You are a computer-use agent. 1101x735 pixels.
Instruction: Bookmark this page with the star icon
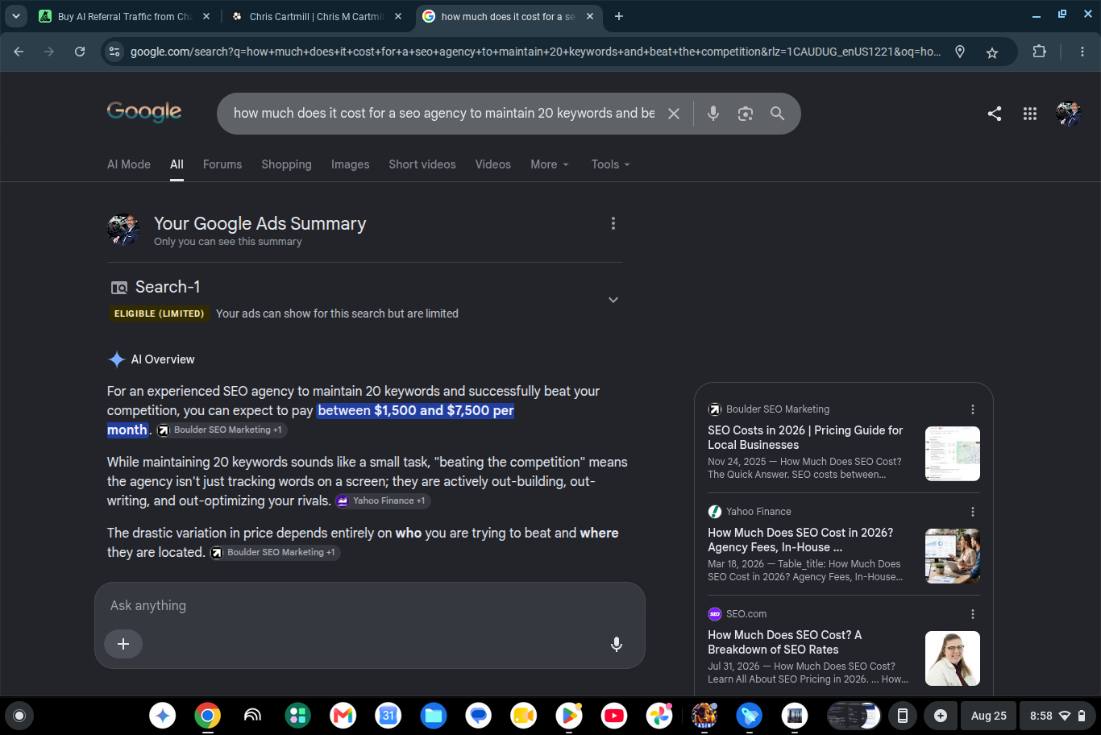tap(992, 52)
